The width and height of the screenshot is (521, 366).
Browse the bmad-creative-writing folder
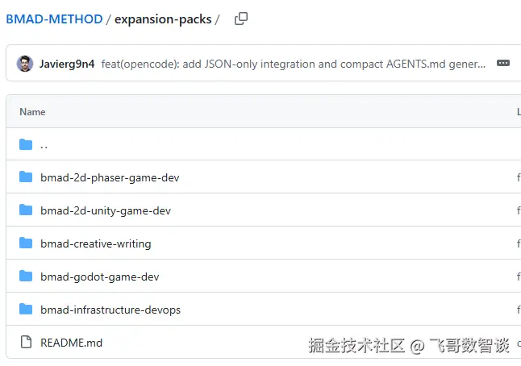(95, 243)
